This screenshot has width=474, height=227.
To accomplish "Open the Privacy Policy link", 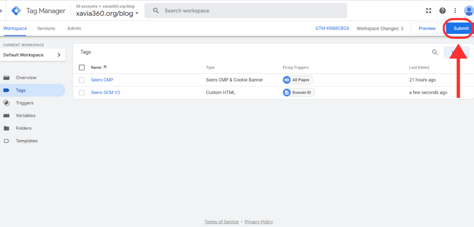I will pos(259,222).
